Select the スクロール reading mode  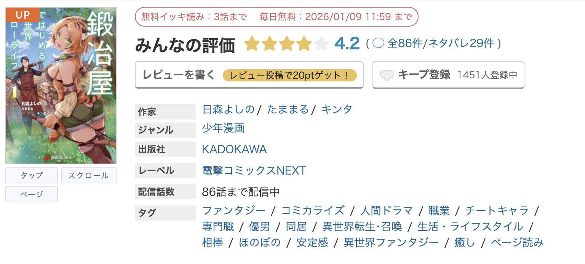coord(88,175)
